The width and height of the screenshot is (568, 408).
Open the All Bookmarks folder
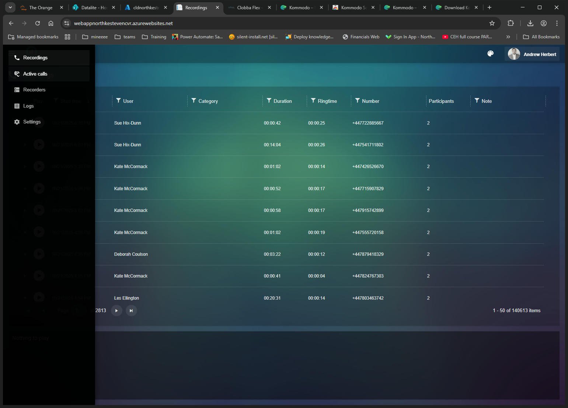click(541, 37)
